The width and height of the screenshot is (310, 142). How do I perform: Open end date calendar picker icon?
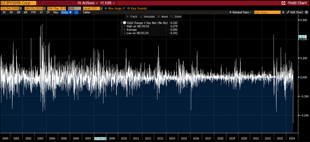45,9
